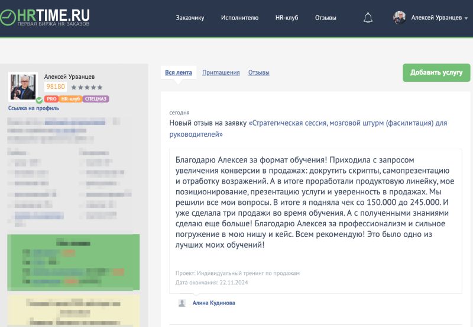Click the orange HR-клуб badge in sidebar
The height and width of the screenshot is (327, 473).
tap(70, 99)
